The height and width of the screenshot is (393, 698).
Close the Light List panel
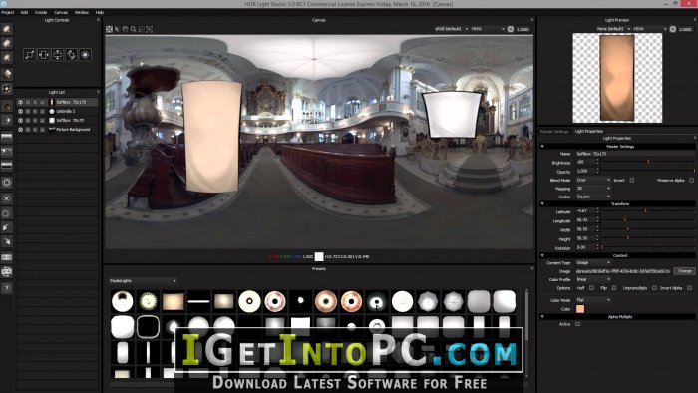click(x=99, y=92)
